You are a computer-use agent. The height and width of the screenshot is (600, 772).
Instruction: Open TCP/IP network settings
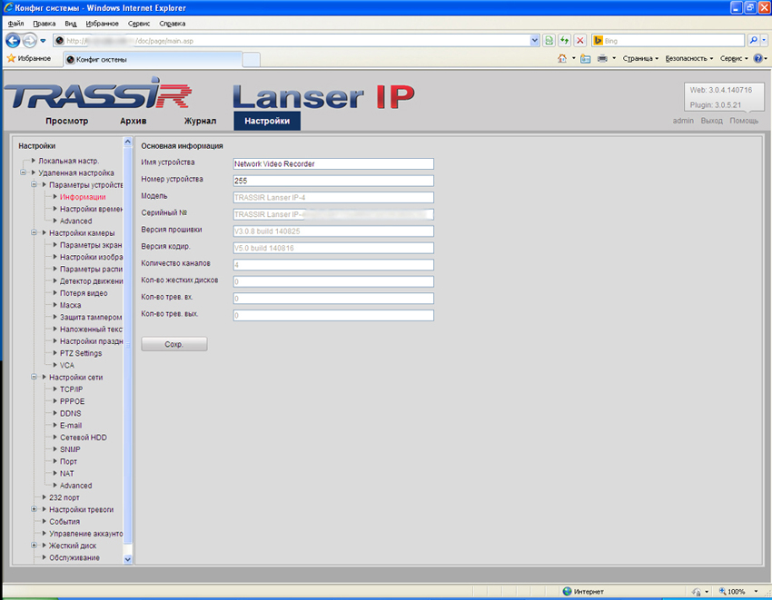(x=72, y=389)
